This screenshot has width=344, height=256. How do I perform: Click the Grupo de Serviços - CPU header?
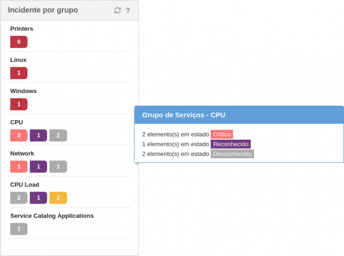tap(184, 115)
